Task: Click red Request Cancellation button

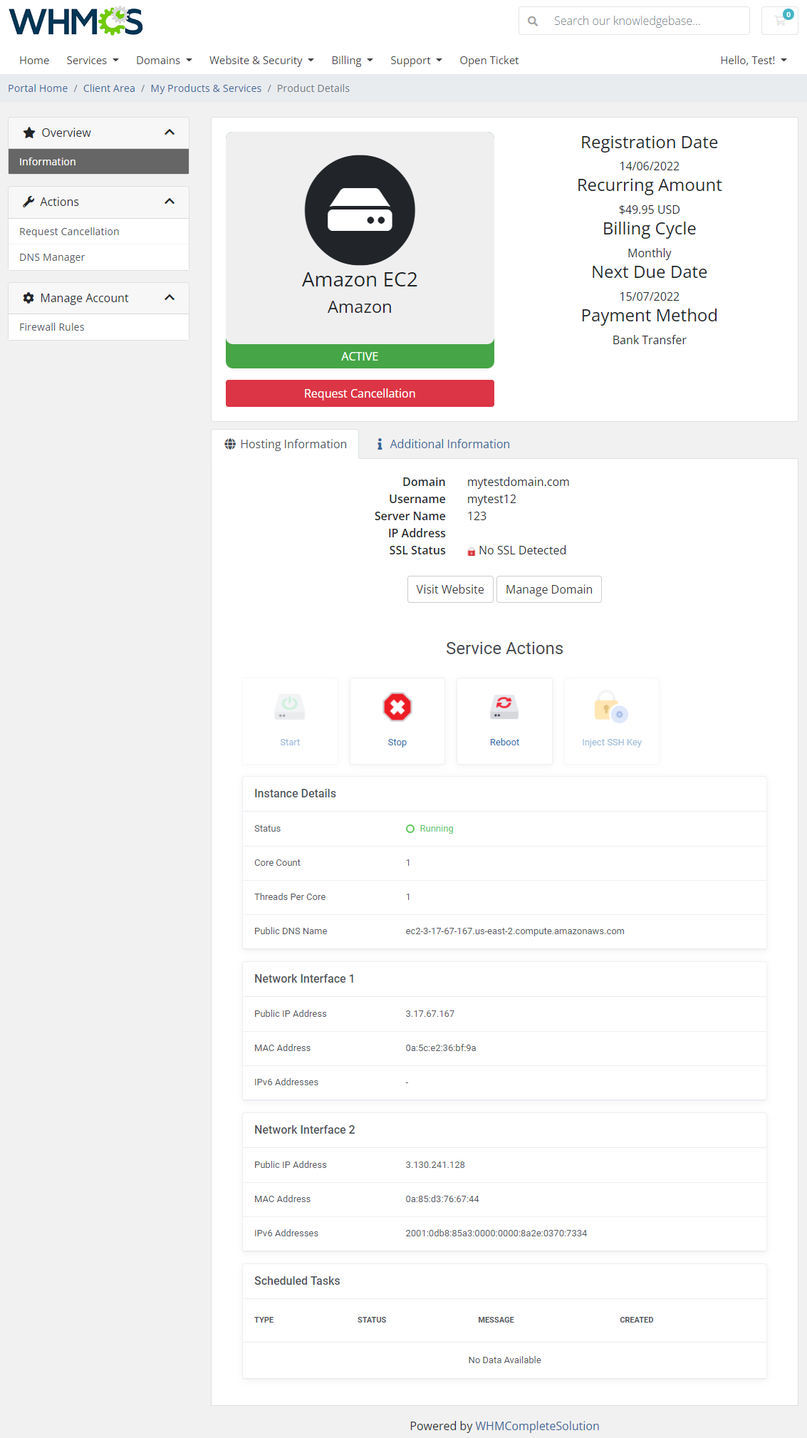Action: (x=360, y=393)
